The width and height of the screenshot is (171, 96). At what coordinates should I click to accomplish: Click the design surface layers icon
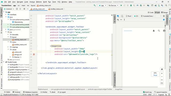[118, 16]
